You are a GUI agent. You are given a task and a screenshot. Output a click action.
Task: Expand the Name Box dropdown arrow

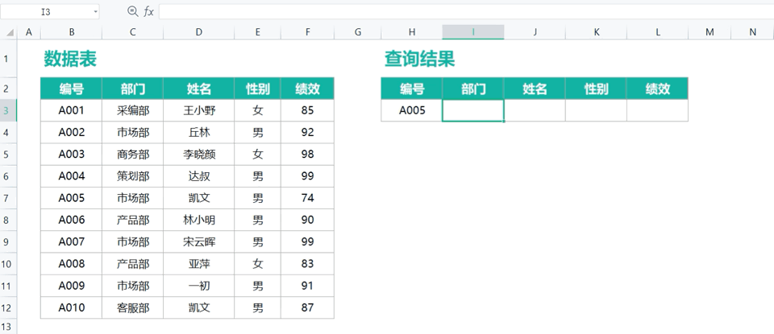coord(95,12)
